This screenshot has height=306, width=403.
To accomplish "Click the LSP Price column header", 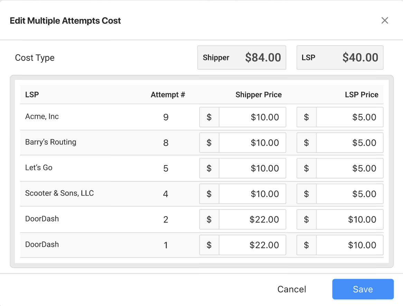I will tap(362, 95).
